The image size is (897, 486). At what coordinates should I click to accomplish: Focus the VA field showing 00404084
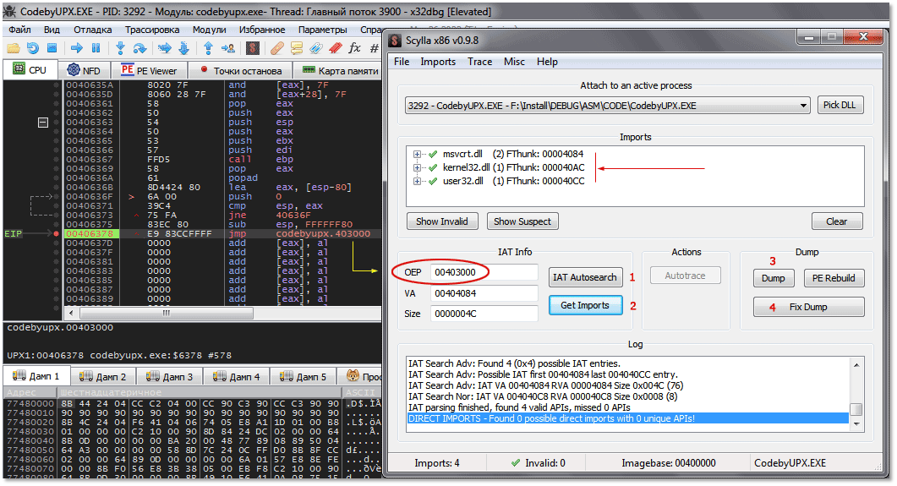click(484, 293)
